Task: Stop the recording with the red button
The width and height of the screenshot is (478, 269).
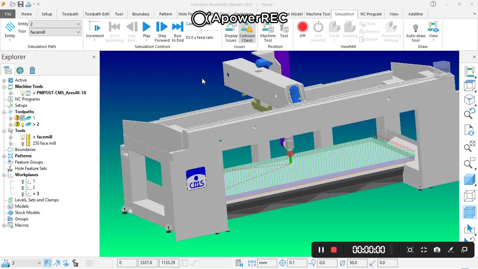Action: [334, 250]
